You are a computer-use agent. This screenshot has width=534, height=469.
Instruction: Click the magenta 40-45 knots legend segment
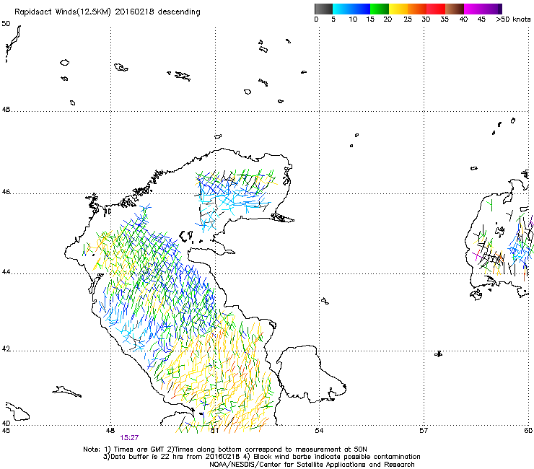(473, 9)
